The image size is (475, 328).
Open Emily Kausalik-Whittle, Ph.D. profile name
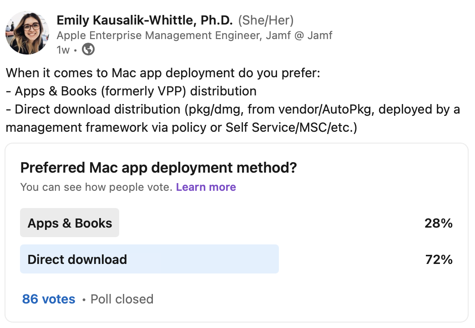[145, 20]
